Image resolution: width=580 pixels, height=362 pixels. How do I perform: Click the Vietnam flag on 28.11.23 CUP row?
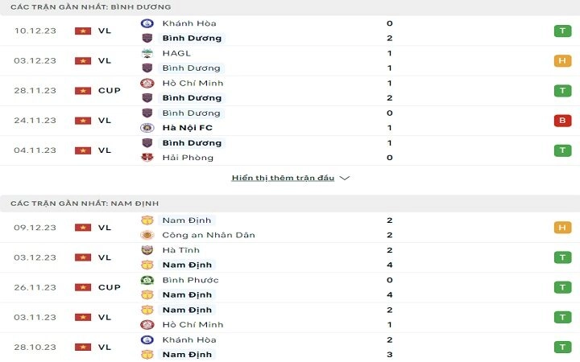pyautogui.click(x=83, y=90)
